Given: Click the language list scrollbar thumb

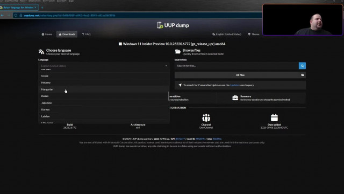Looking at the screenshot, I should point(168,96).
